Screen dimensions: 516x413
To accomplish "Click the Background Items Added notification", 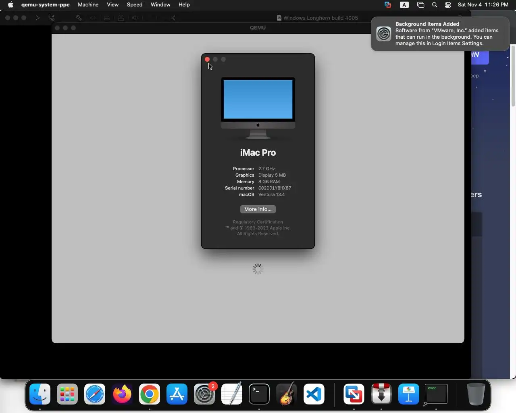I will click(x=440, y=34).
